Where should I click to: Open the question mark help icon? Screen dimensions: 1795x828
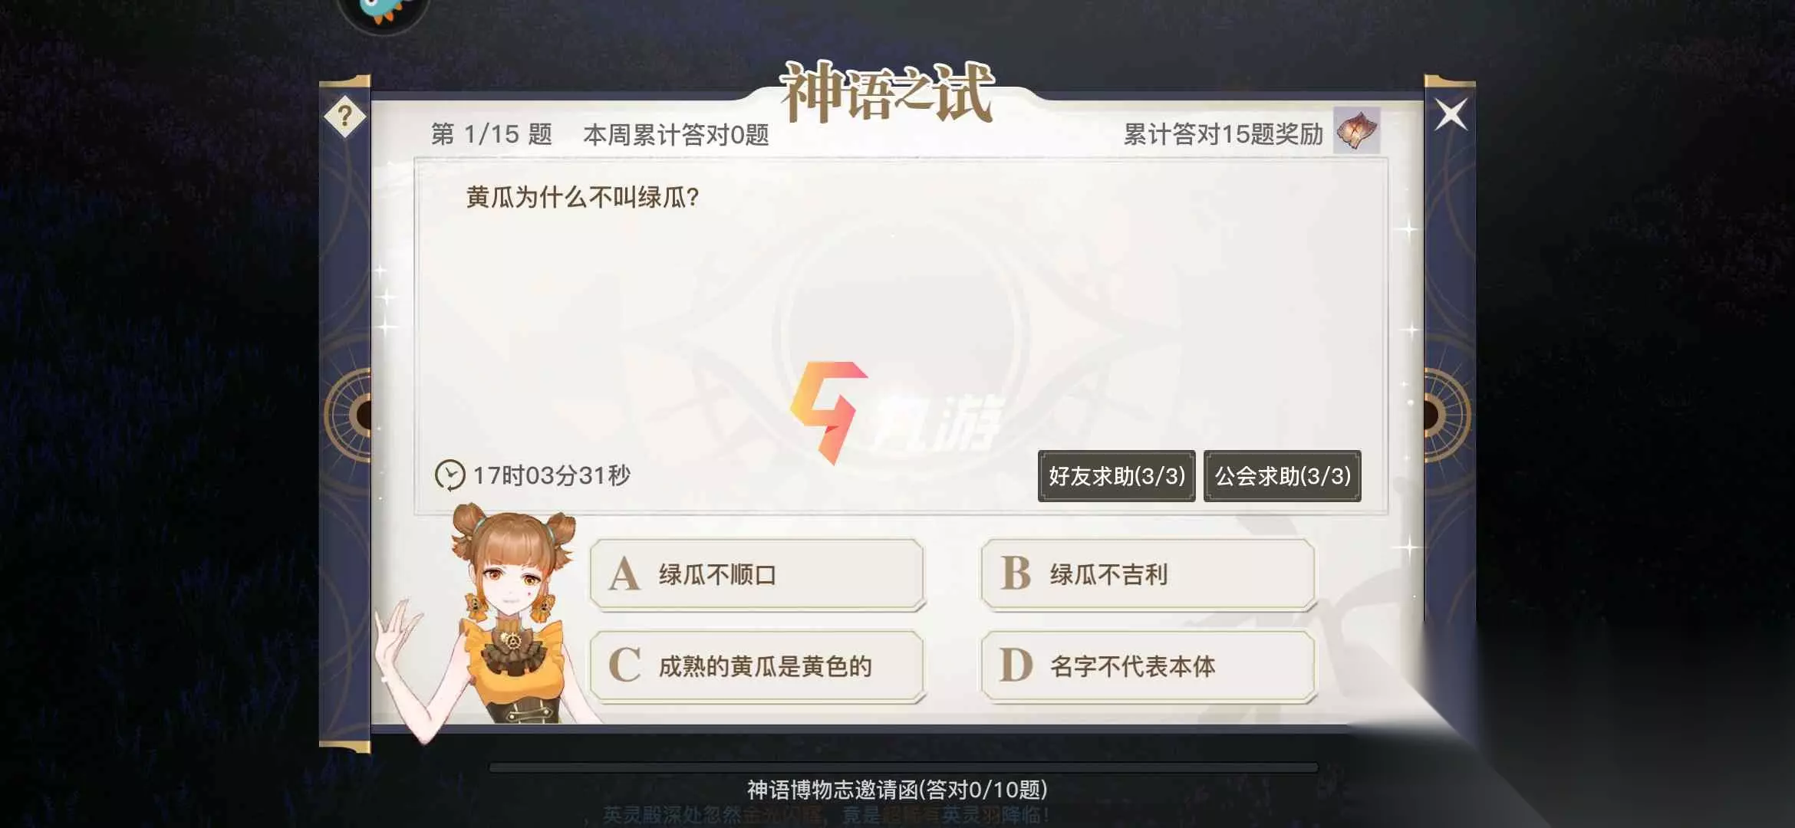coord(344,117)
